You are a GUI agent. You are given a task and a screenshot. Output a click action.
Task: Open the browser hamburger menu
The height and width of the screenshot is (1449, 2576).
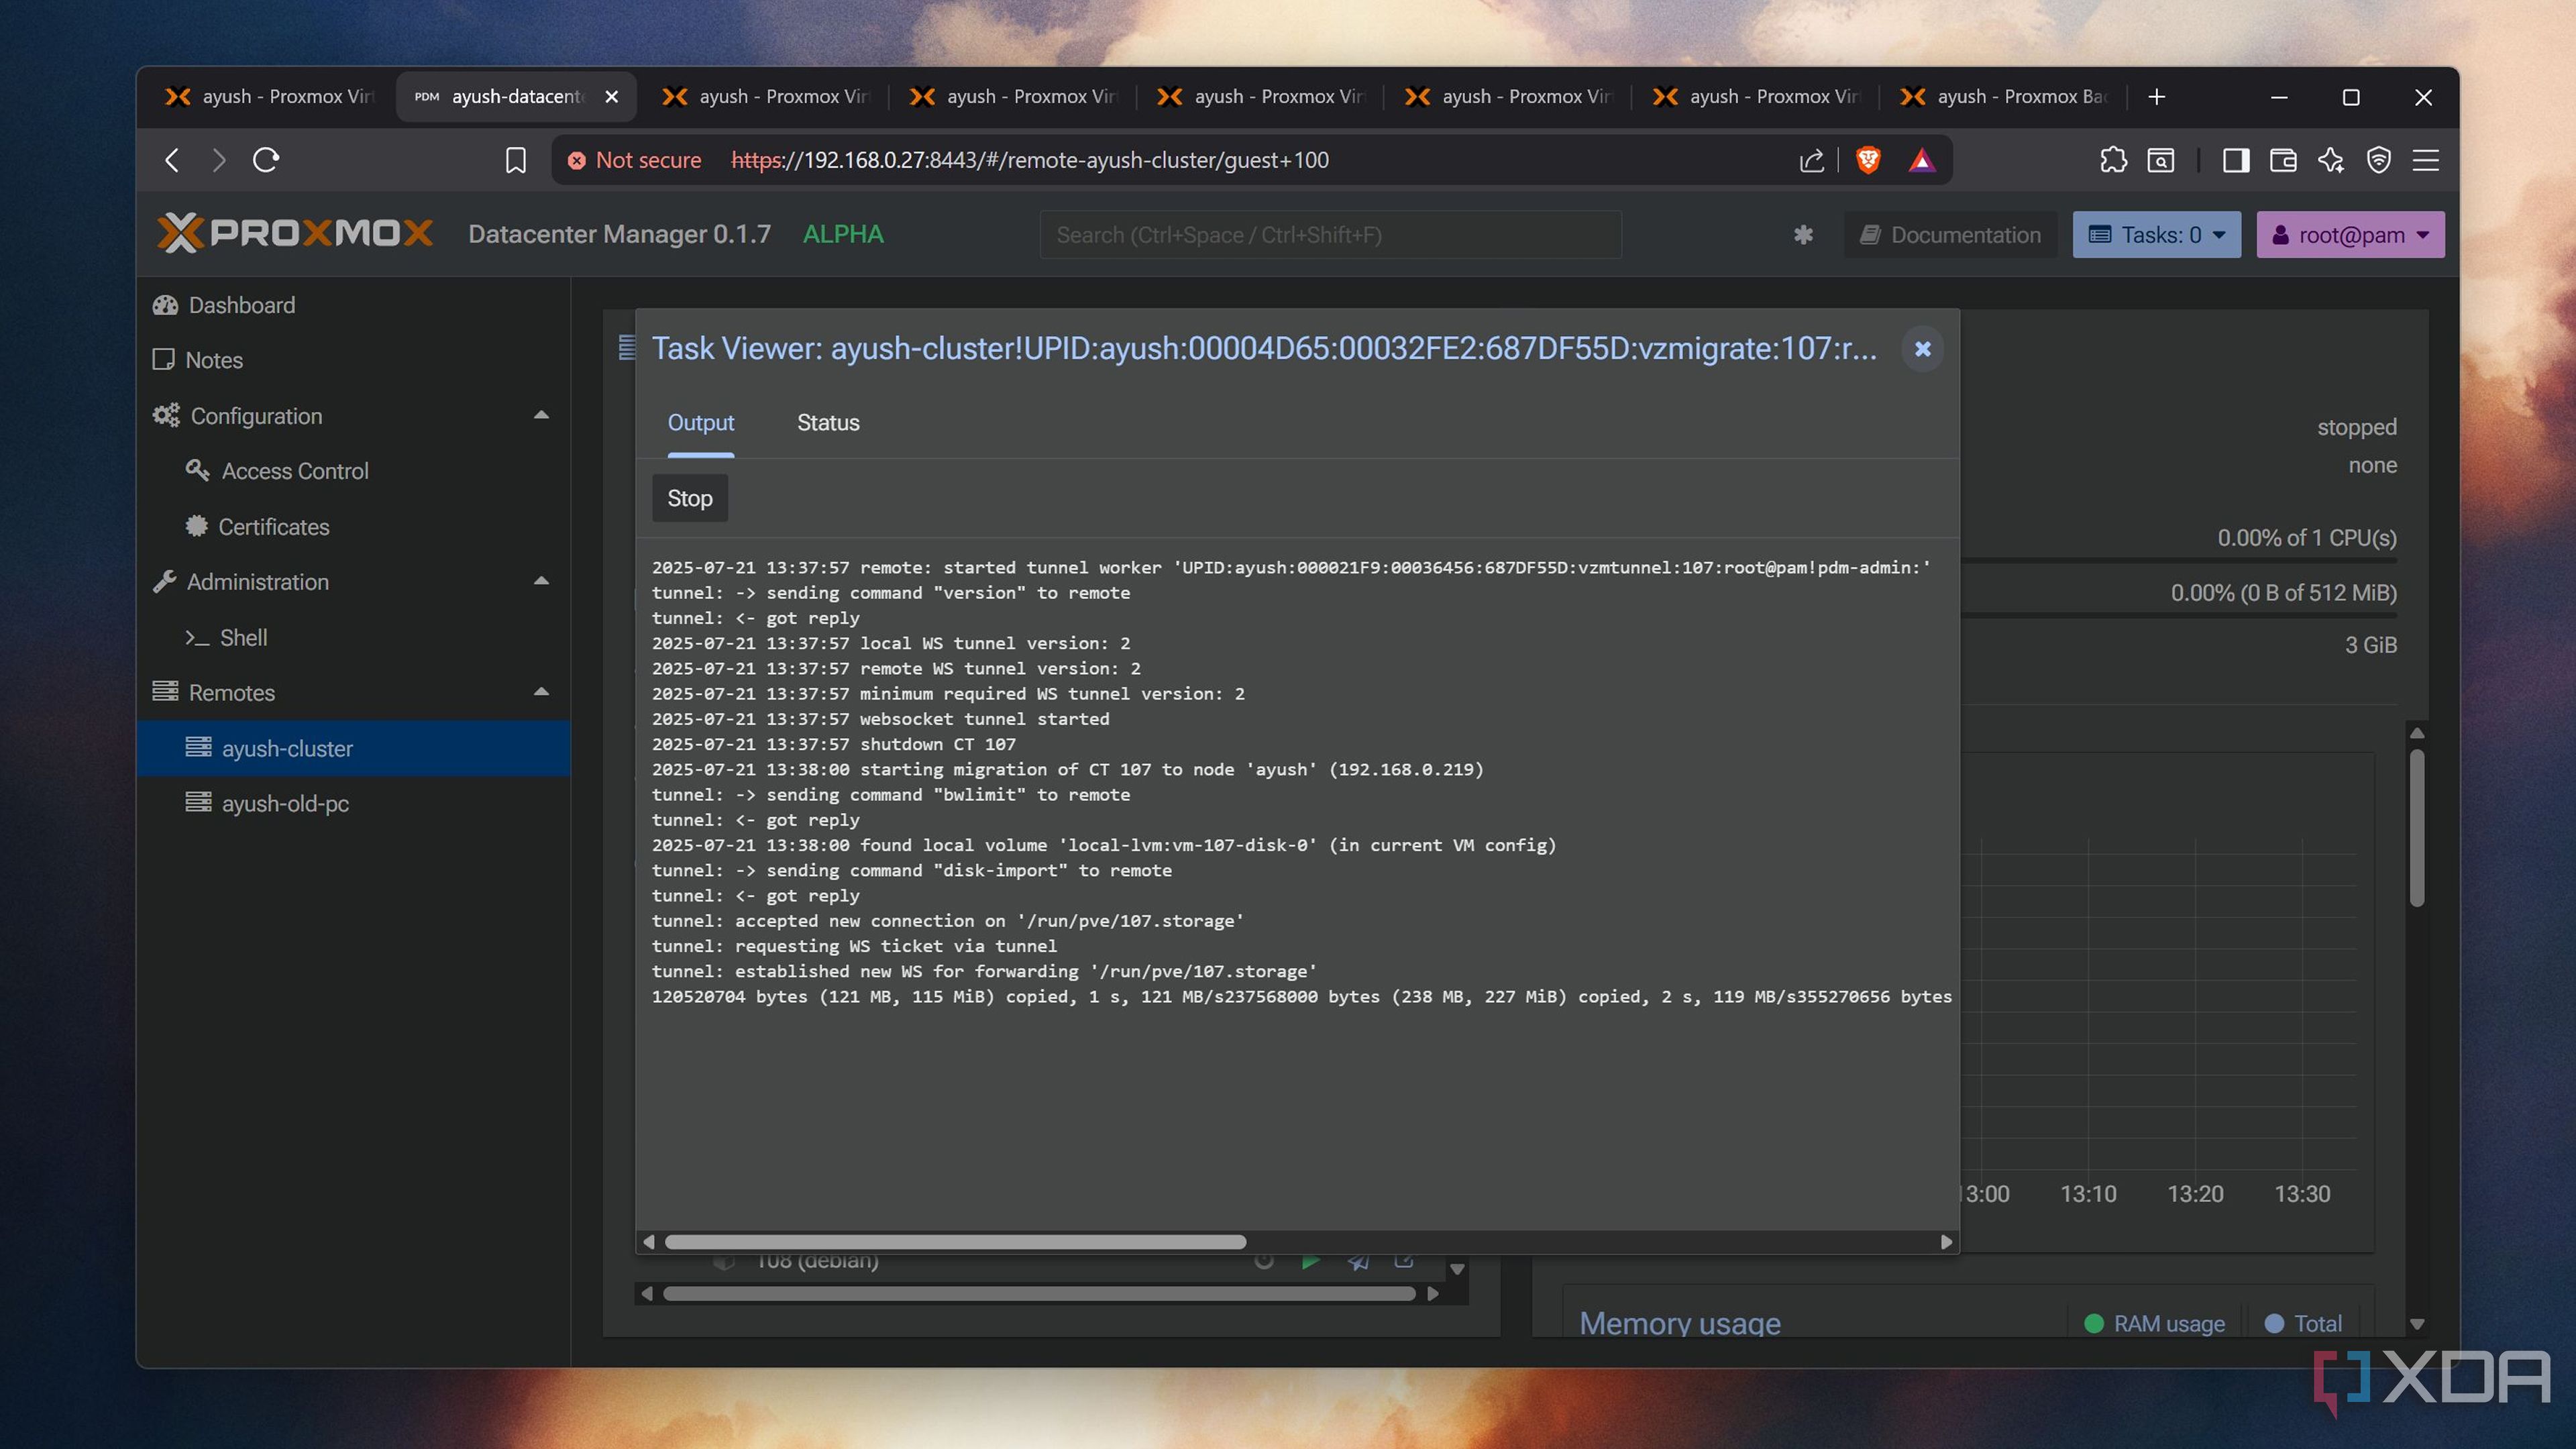coord(2426,160)
